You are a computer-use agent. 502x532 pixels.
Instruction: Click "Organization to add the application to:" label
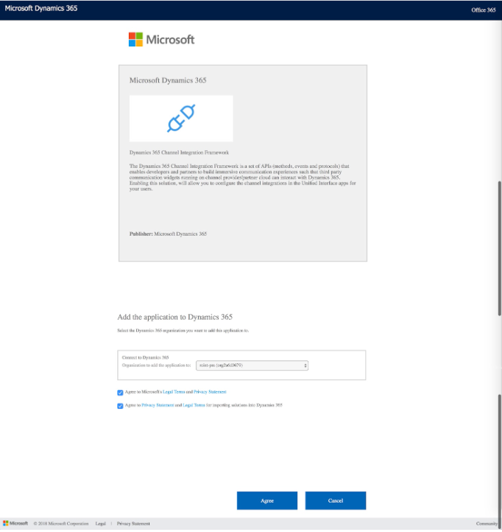click(157, 365)
